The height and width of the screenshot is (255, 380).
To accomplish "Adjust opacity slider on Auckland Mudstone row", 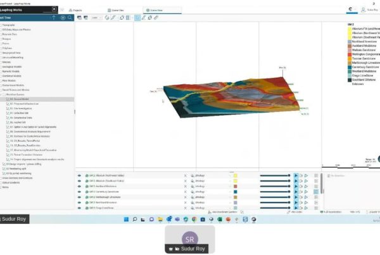I will [275, 187].
